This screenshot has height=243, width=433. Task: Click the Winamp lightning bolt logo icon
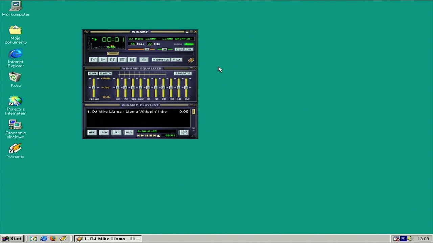[x=191, y=60]
